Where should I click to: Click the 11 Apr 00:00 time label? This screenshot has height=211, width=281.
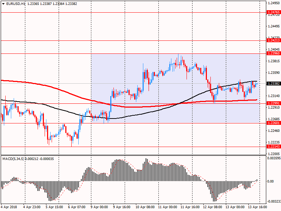168,207
